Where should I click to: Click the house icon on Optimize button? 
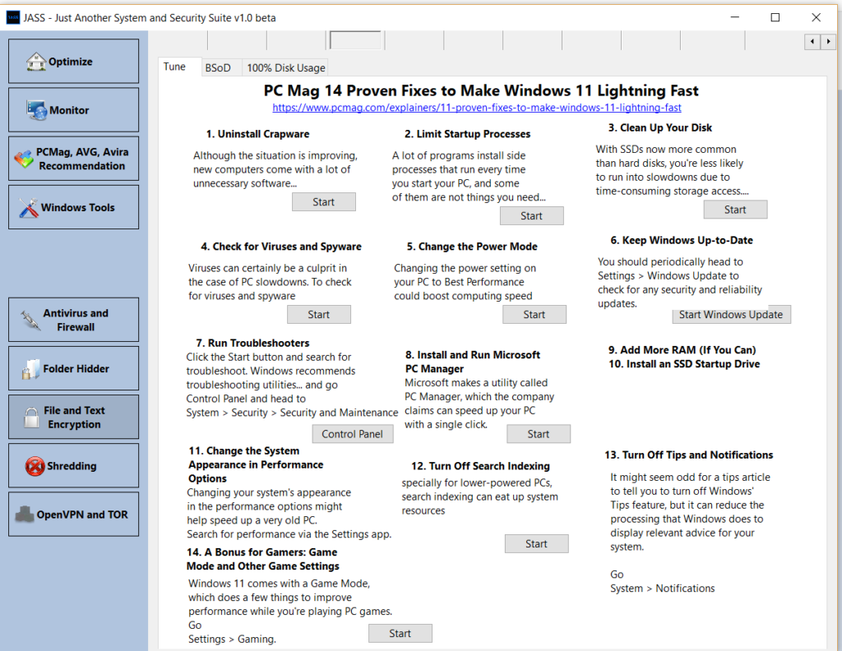coord(36,62)
